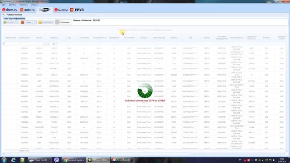Open the Действия menu
Viewport: 290px width, 163px height.
[x=13, y=5]
